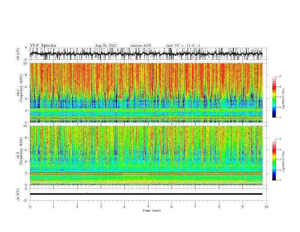Select the date text "Aug.30, 2022"
Image resolution: width=300 pixels, height=232 pixels.
(x=106, y=45)
